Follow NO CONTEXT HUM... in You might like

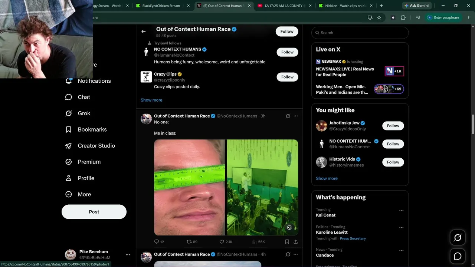(393, 144)
